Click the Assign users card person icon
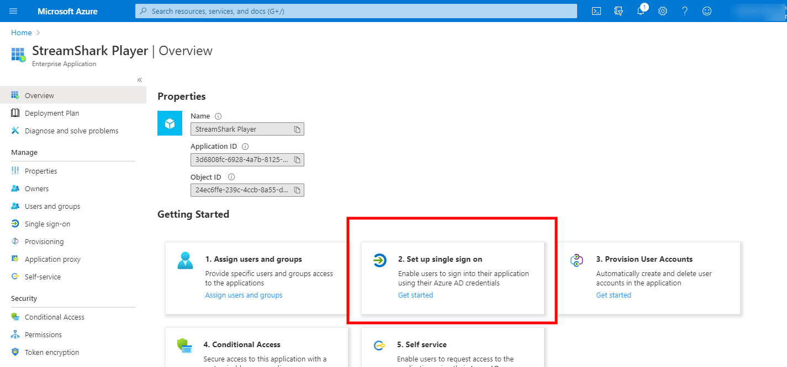The height and width of the screenshot is (367, 787). coord(186,260)
